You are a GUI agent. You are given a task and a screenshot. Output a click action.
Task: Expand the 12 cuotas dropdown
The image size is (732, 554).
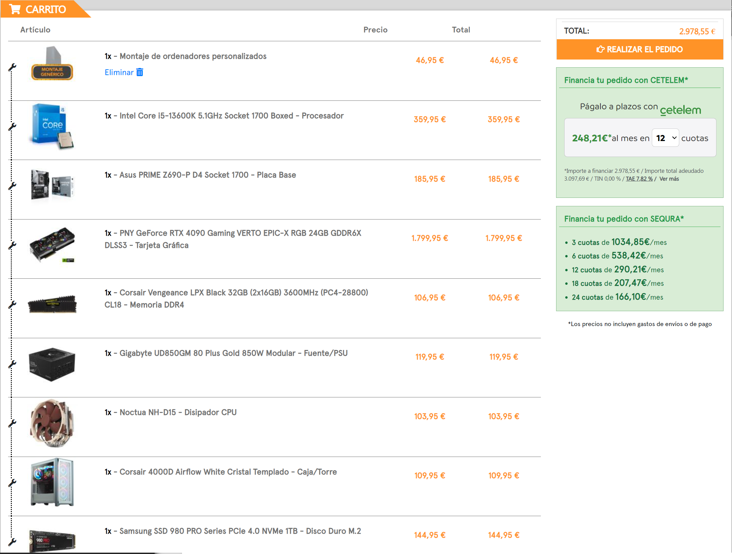click(665, 138)
